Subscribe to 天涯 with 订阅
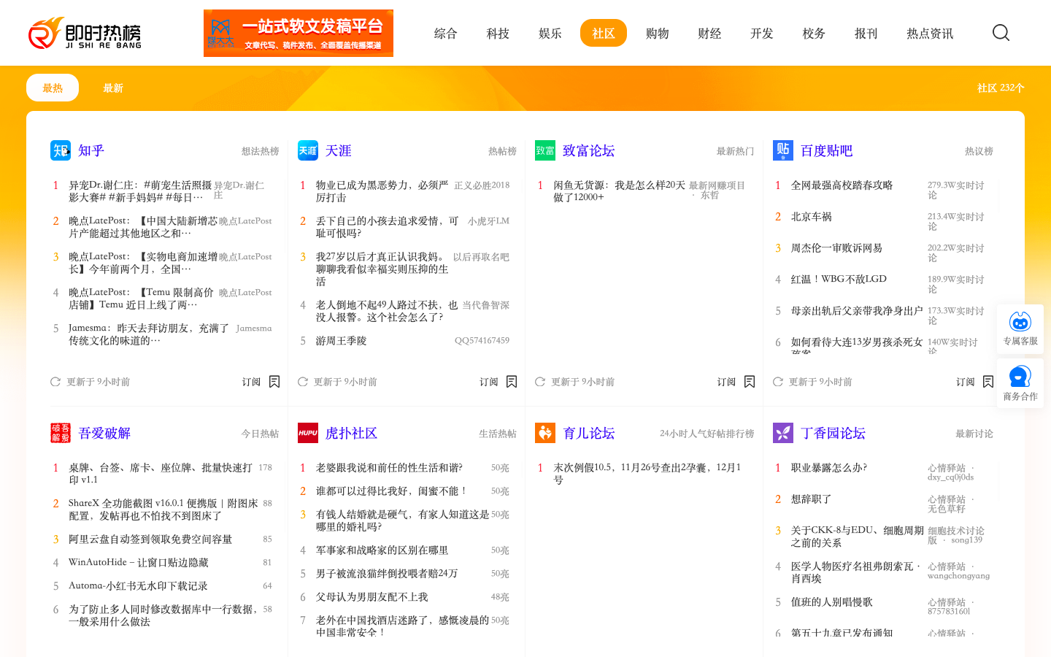 tap(489, 382)
